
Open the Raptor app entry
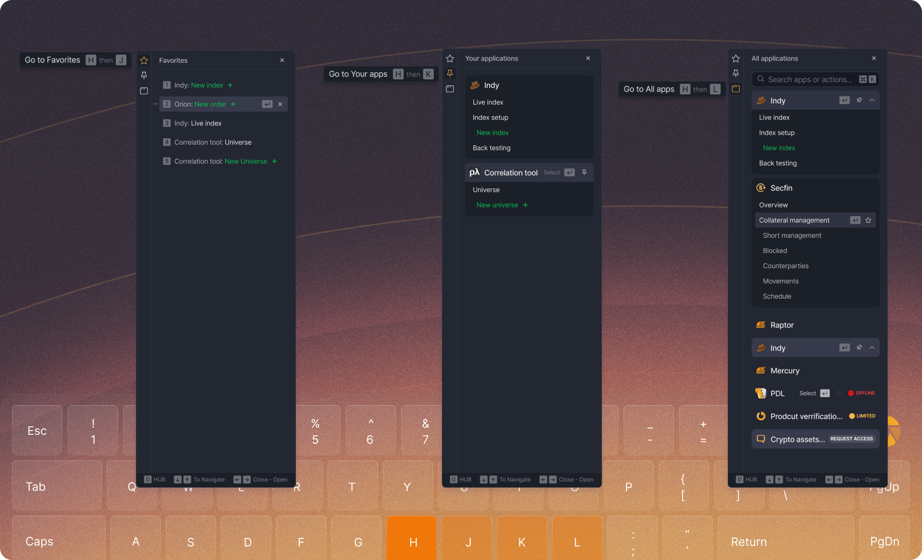tap(782, 325)
